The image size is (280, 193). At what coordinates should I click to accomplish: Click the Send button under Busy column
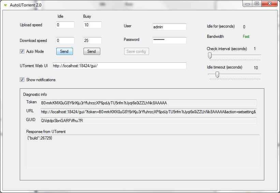[x=92, y=51]
